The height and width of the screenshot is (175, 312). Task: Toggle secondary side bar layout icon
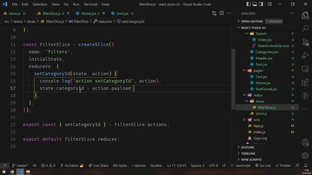point(261,4)
